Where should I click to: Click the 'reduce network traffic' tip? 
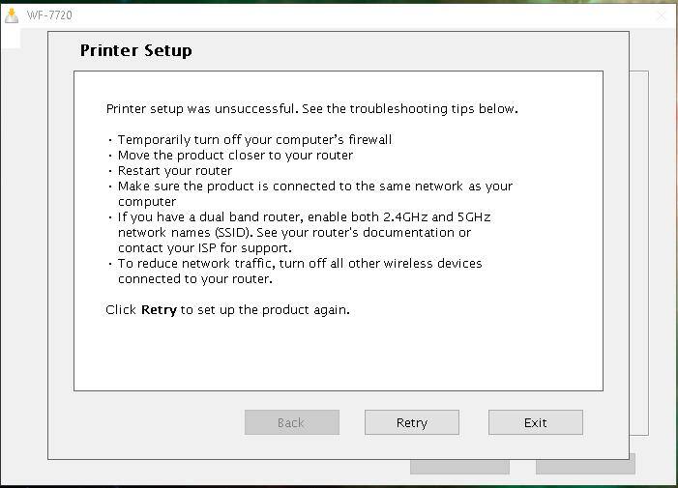[x=300, y=263]
